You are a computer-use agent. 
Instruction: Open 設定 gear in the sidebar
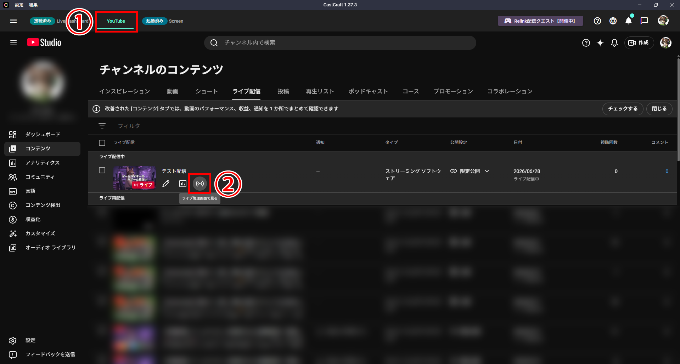coord(42,340)
